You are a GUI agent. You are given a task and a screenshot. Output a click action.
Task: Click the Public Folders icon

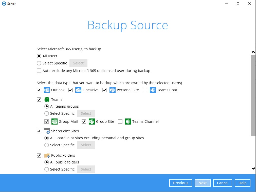pyautogui.click(x=47, y=155)
